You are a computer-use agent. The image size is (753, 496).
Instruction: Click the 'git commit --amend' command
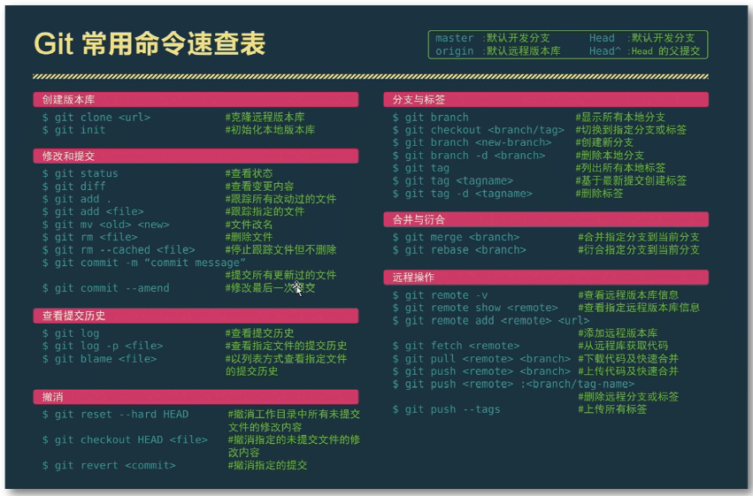click(x=105, y=288)
